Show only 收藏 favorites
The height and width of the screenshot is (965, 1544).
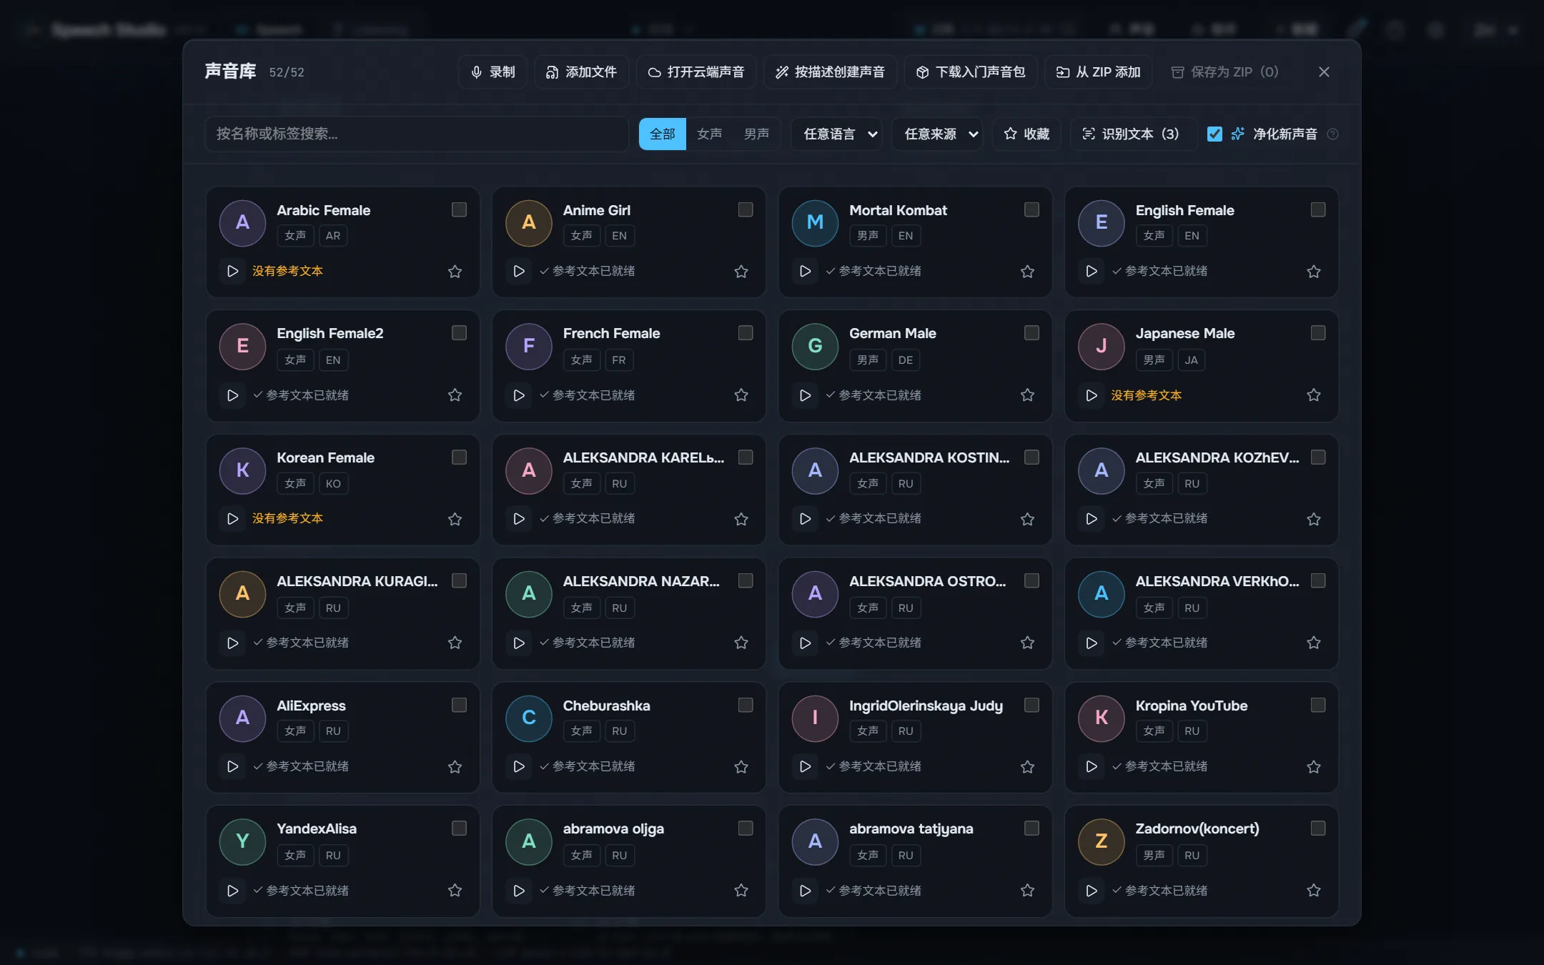click(x=1026, y=134)
